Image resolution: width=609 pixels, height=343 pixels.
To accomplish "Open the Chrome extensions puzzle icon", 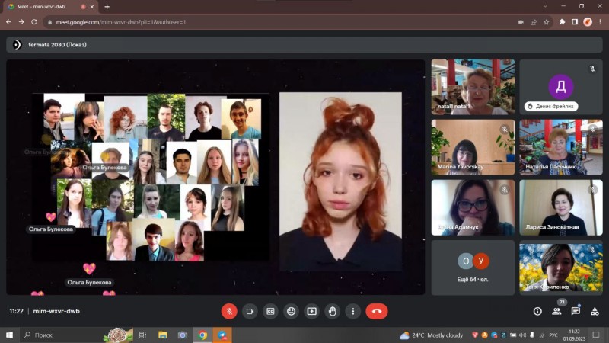I will pyautogui.click(x=562, y=22).
